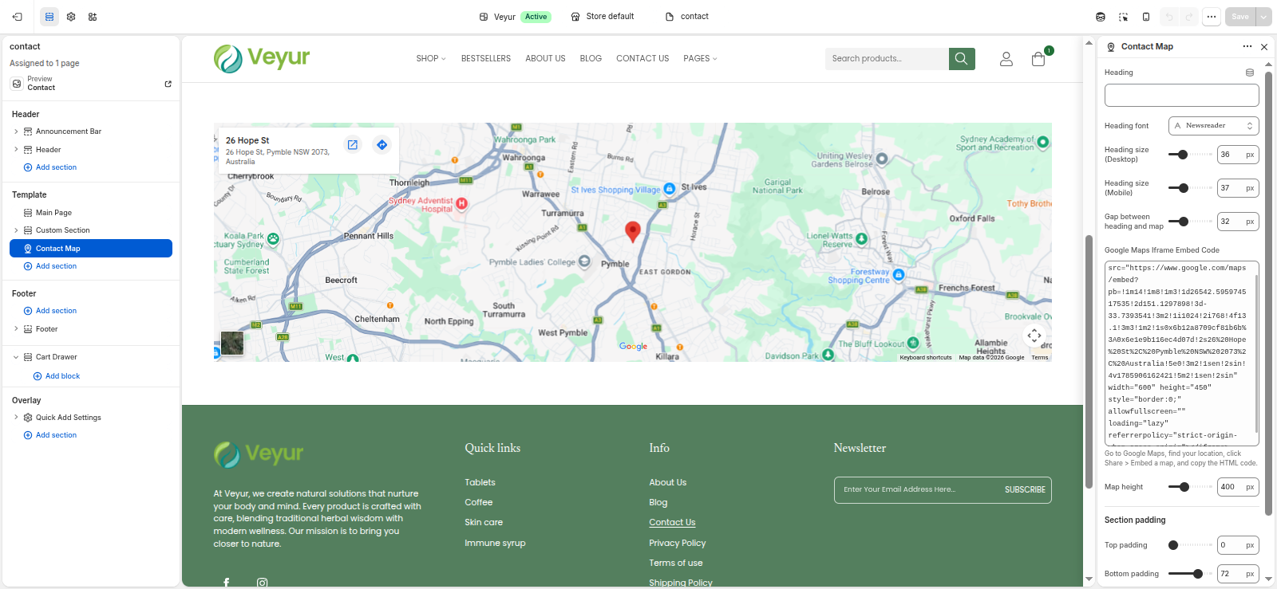The height and width of the screenshot is (589, 1277).
Task: Click the store search magnifier button
Action: click(962, 58)
